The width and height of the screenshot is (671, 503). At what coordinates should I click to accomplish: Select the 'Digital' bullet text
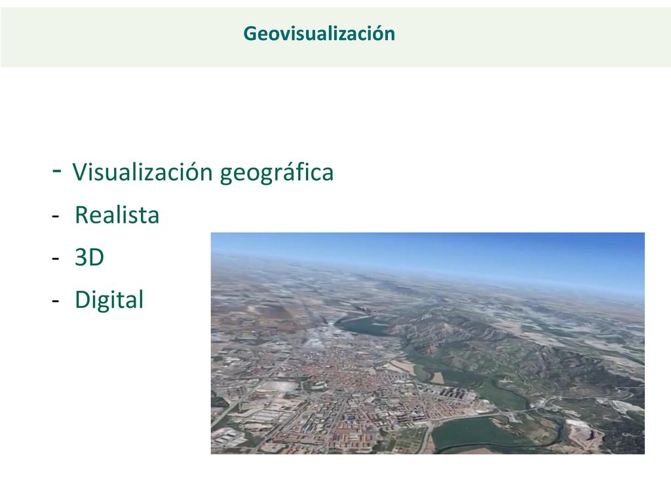click(109, 300)
